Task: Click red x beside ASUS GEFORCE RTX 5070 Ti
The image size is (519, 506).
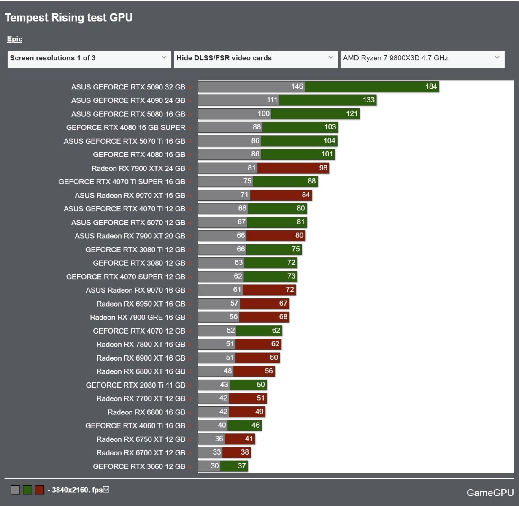Action: tap(190, 141)
